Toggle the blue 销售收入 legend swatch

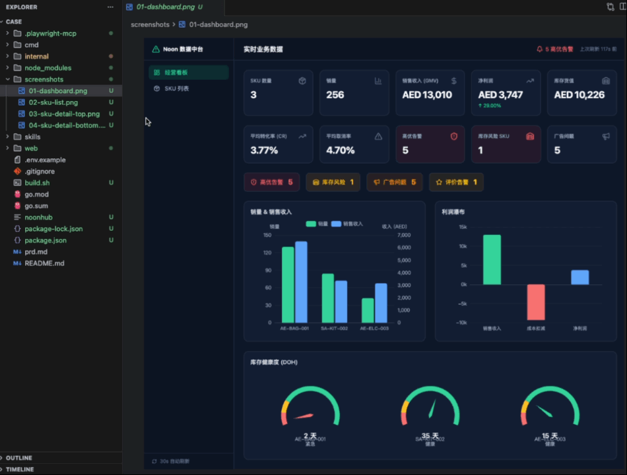pyautogui.click(x=337, y=224)
